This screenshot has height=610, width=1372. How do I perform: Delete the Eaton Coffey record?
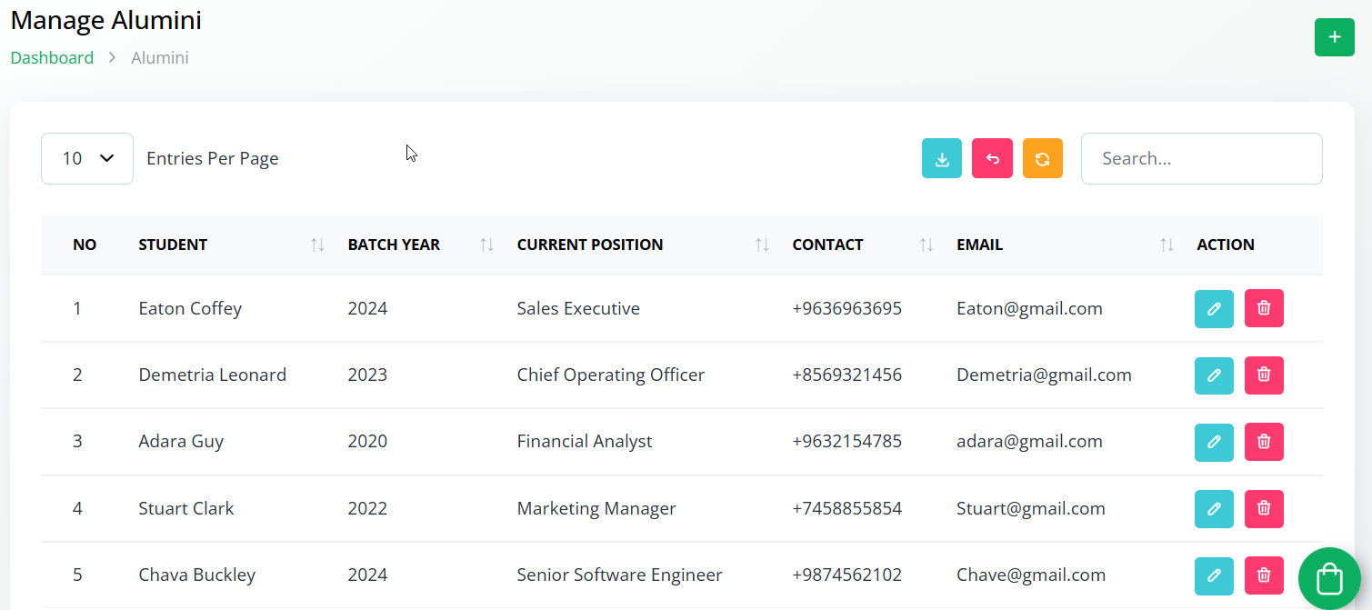point(1264,308)
